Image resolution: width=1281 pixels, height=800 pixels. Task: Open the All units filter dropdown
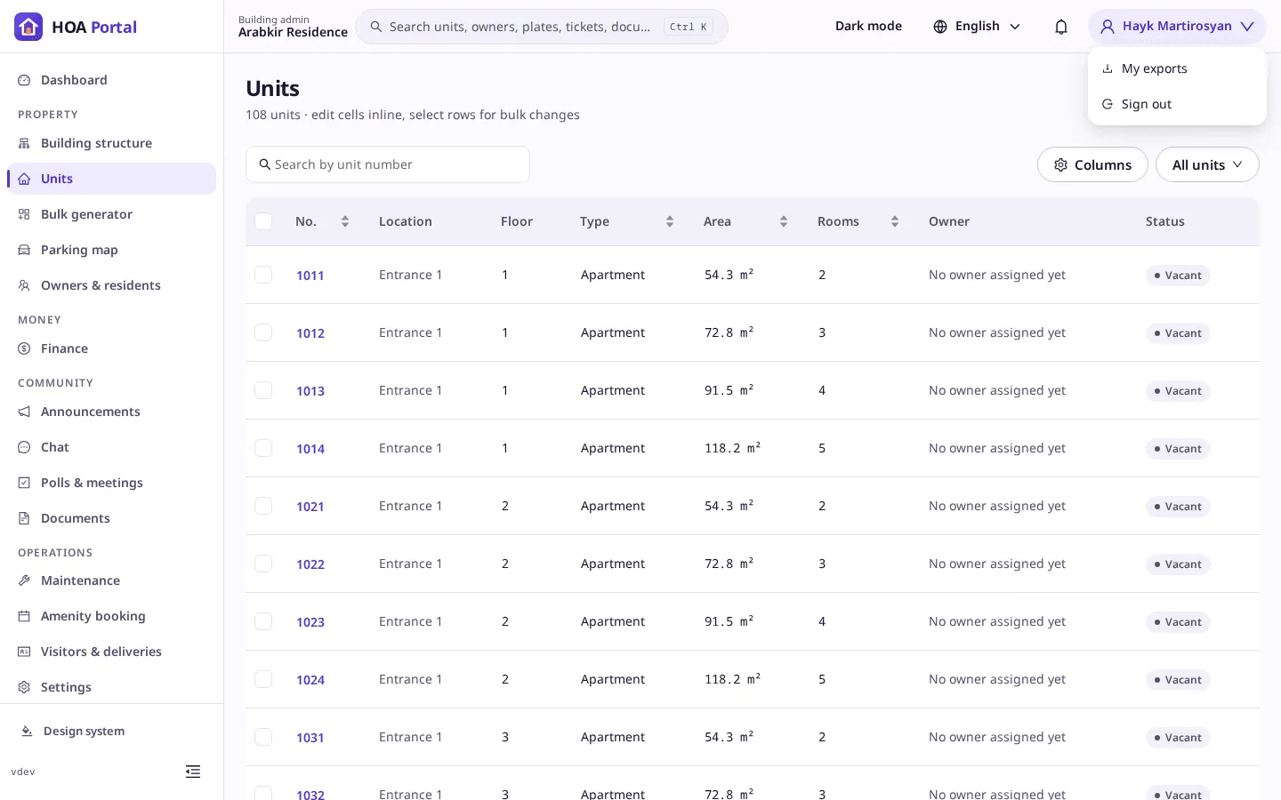pos(1207,164)
